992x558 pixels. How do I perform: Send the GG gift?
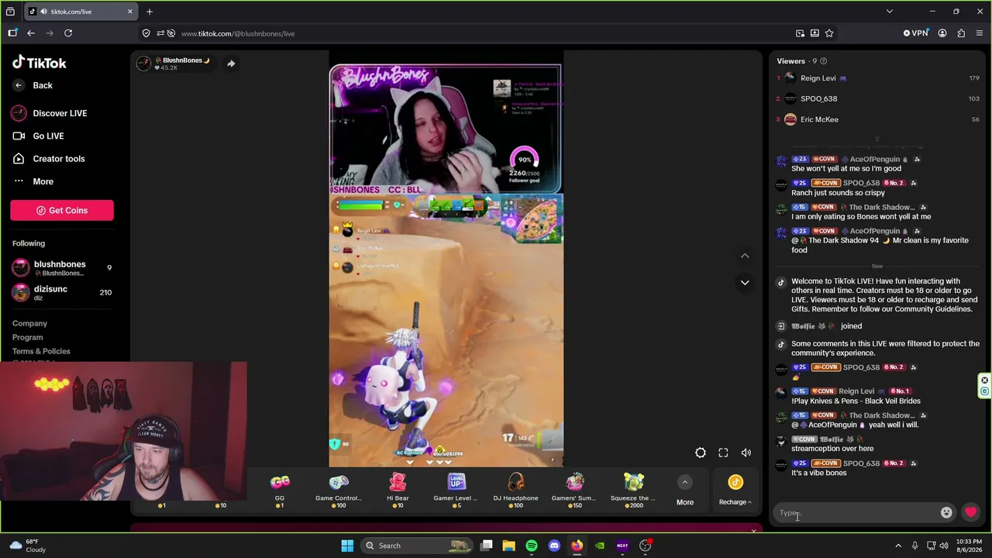[x=280, y=491]
